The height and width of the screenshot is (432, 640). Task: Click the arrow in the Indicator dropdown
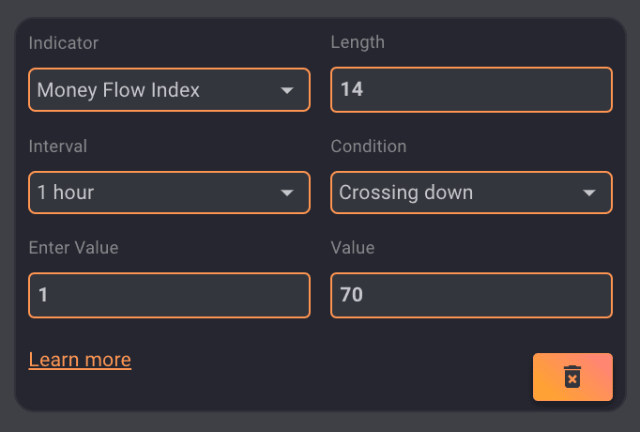(x=287, y=90)
